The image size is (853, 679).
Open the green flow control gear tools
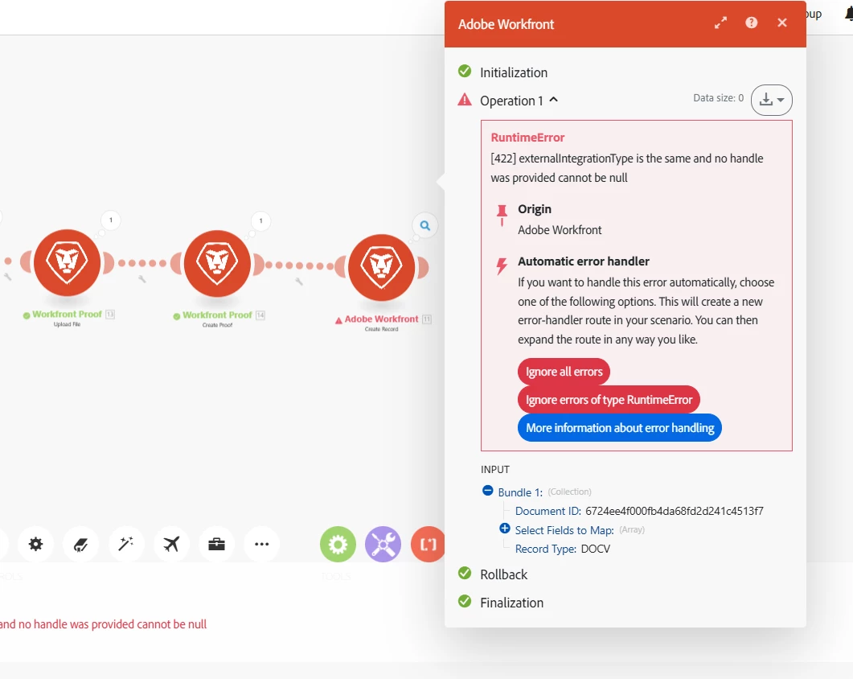point(338,544)
